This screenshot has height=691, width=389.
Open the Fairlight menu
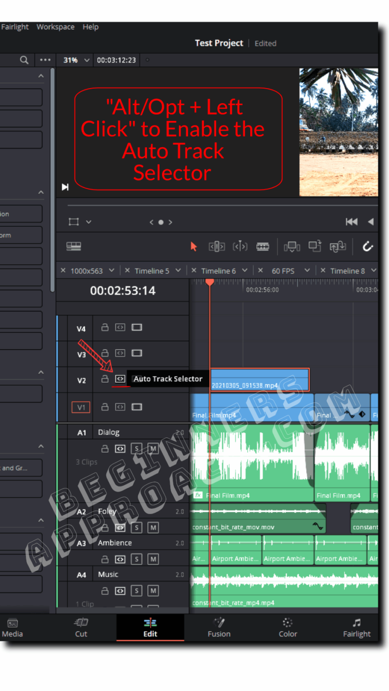pos(15,27)
